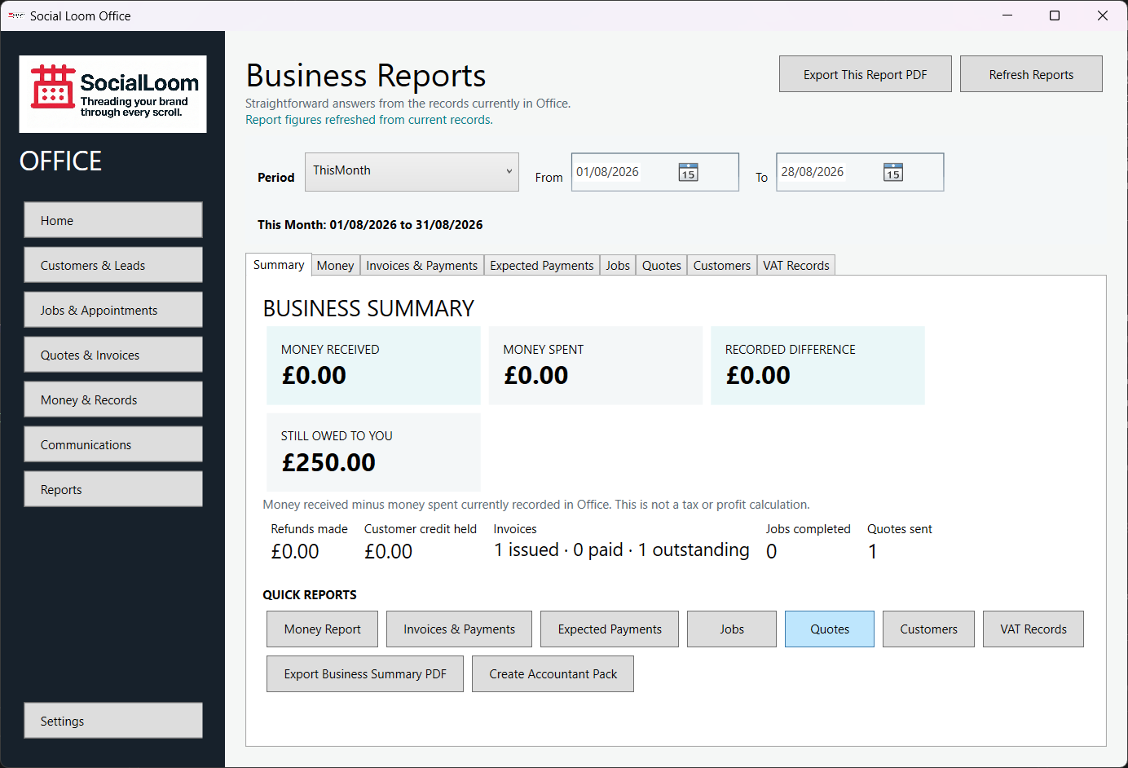Click the Refunds made label
The height and width of the screenshot is (768, 1128).
[309, 529]
